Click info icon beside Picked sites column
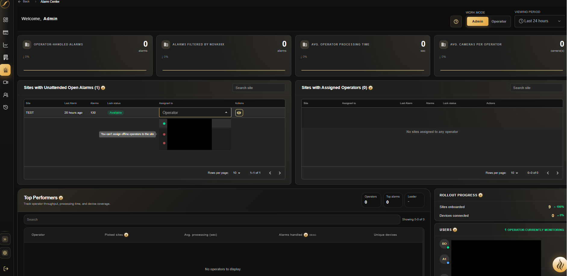The image size is (567, 276). pyautogui.click(x=126, y=235)
